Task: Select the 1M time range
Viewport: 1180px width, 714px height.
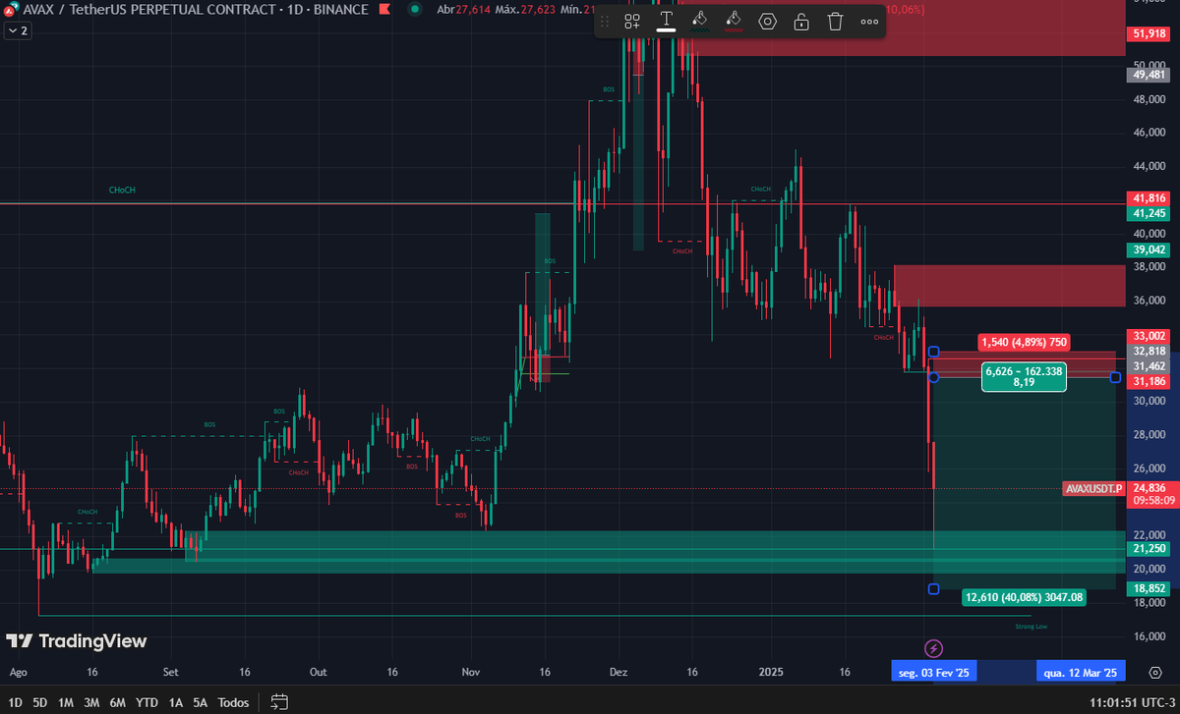Action: tap(66, 702)
